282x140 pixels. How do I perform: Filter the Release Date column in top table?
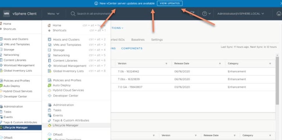(x=220, y=63)
